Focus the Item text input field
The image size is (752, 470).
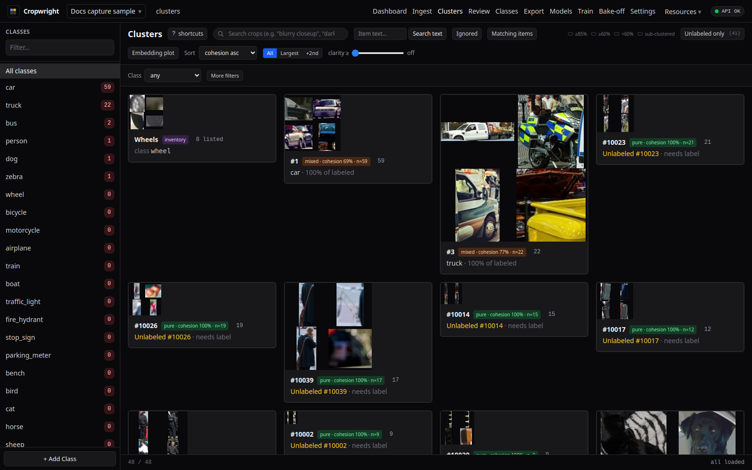[x=380, y=34]
